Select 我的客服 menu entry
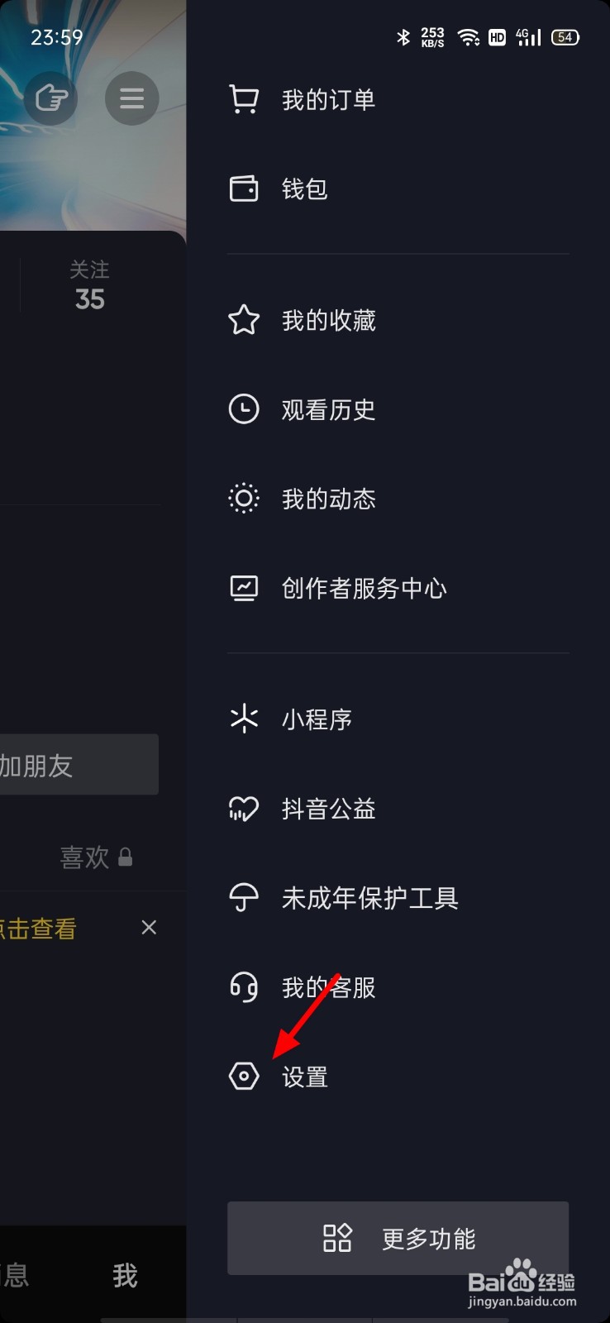The image size is (610, 1323). (x=329, y=987)
